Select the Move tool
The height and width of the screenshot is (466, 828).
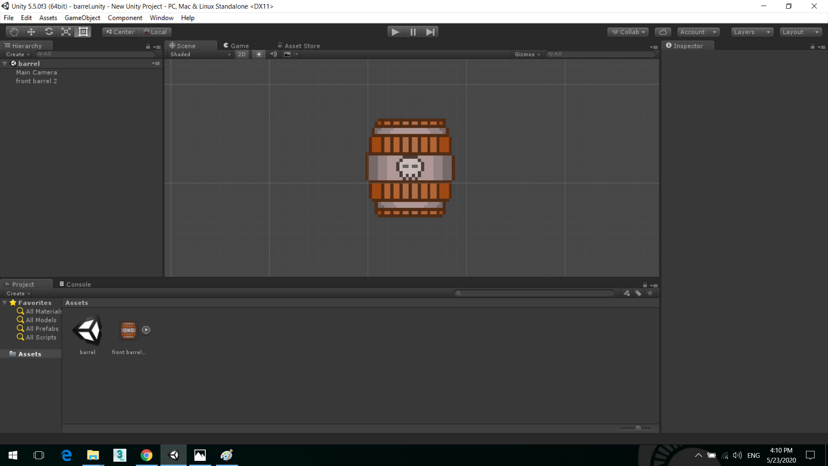[x=31, y=32]
